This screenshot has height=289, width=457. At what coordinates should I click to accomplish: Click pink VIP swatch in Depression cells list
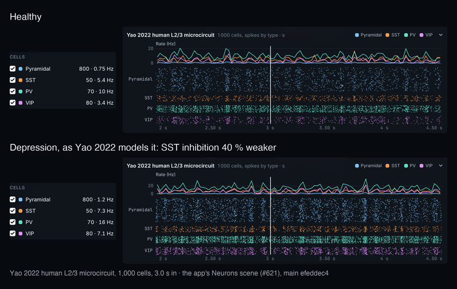coord(21,234)
